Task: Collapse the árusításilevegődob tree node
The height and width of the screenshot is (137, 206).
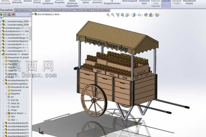Action: click(x=3, y=84)
